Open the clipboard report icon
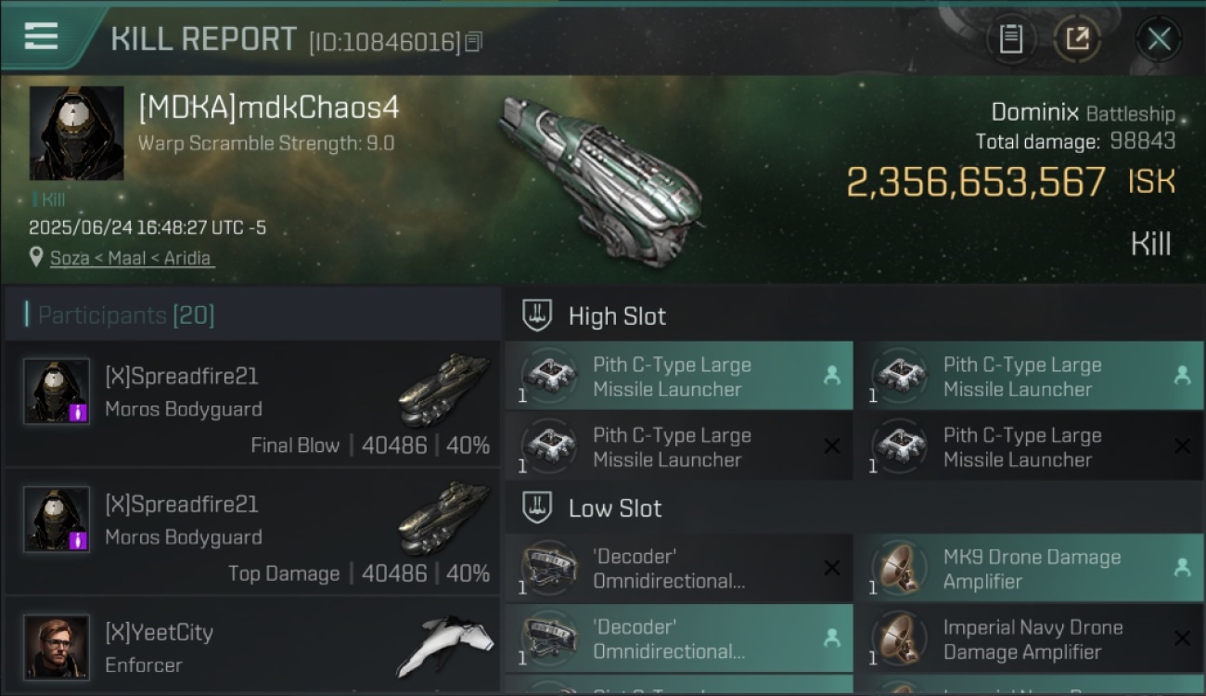 (1010, 39)
